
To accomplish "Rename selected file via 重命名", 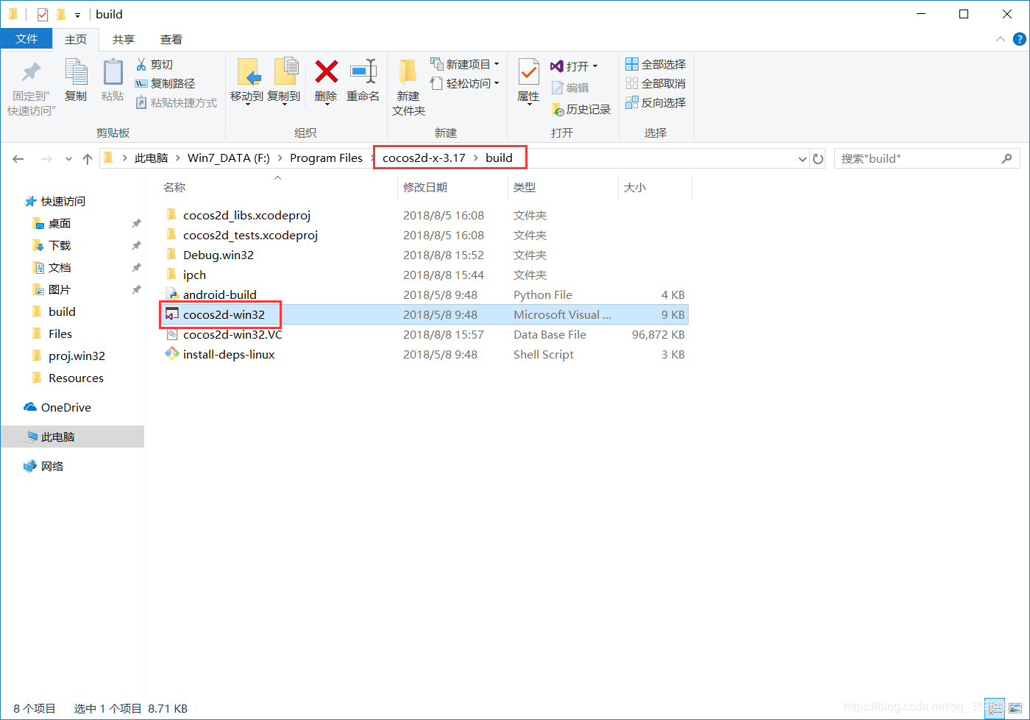I will coord(363,80).
